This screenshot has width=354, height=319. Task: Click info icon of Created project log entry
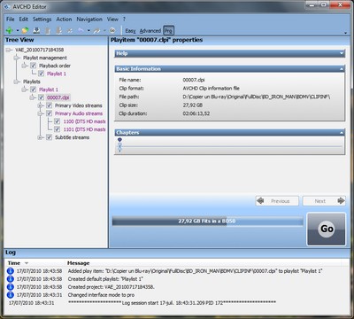coord(11,287)
